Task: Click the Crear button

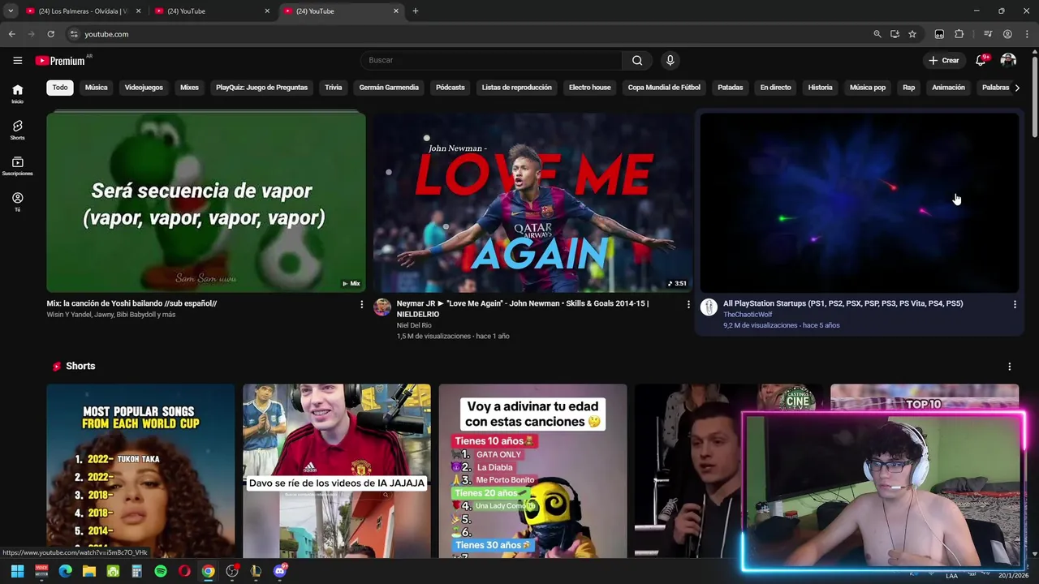Action: point(944,60)
